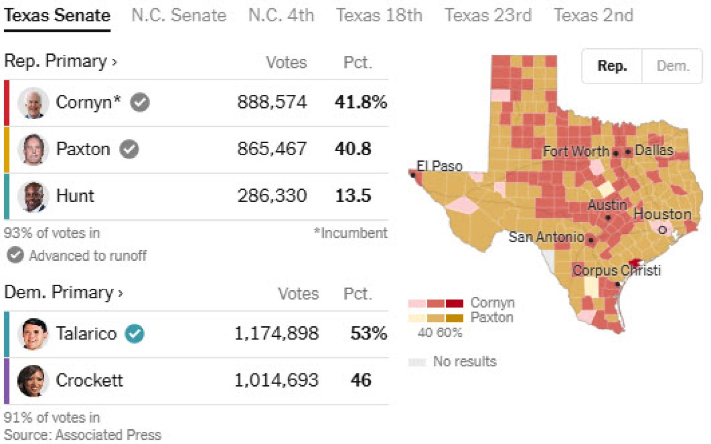
Task: Expand the Dem. Primary results
Action: tap(63, 293)
